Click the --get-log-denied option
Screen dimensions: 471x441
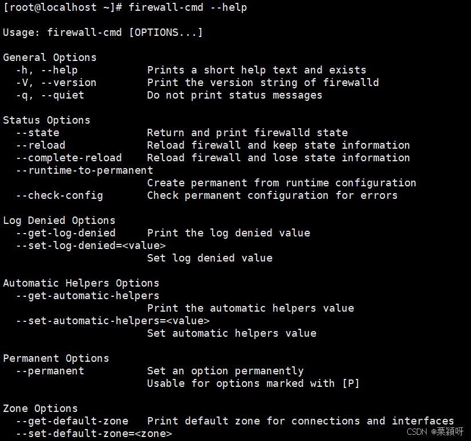pos(66,233)
